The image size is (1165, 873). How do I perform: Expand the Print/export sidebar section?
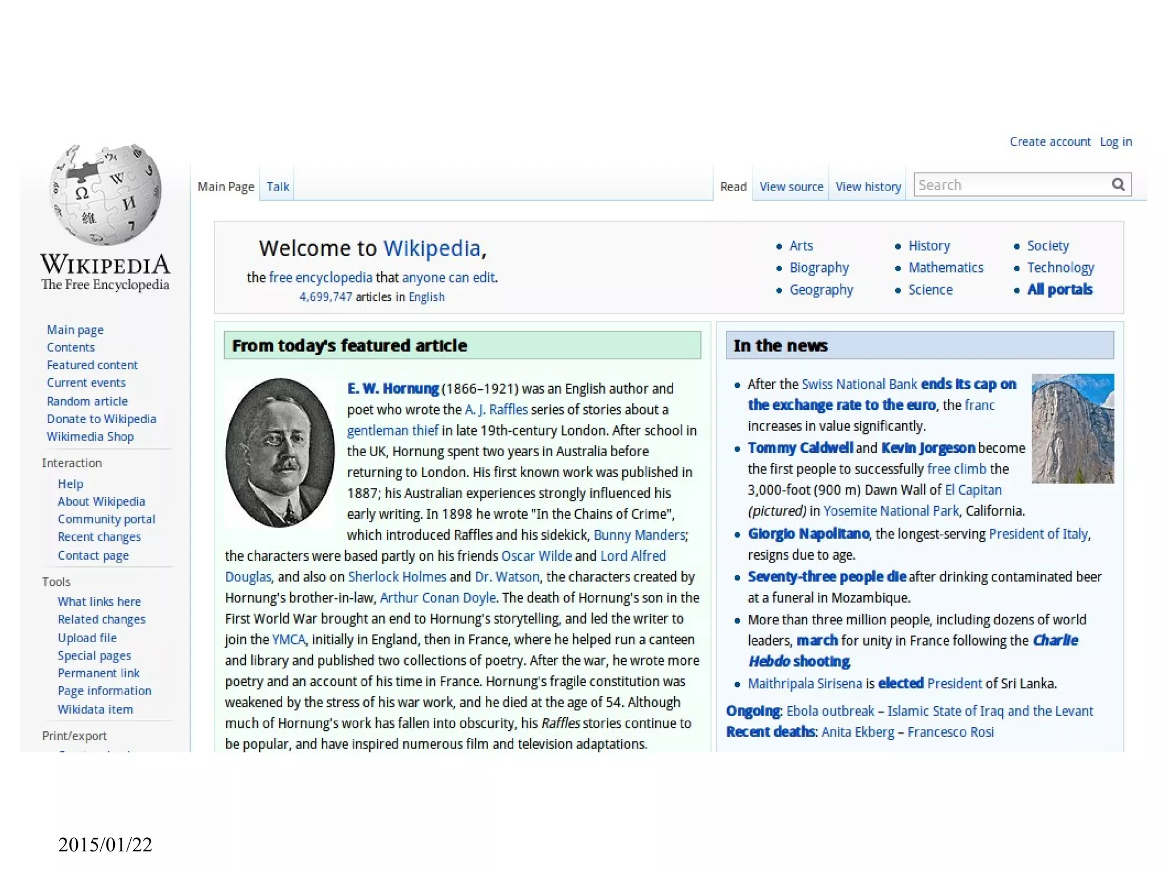pos(74,736)
